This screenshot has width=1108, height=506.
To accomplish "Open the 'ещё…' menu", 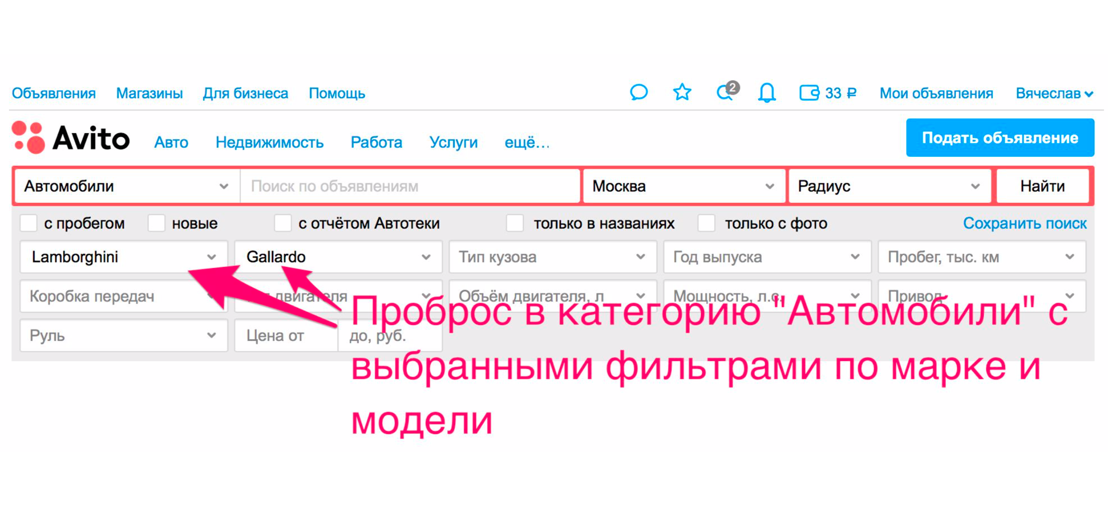I will click(527, 143).
